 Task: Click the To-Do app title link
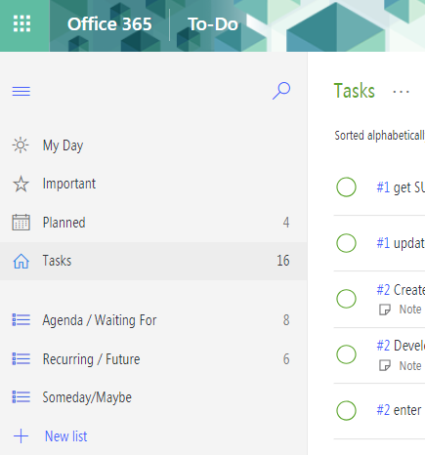213,24
